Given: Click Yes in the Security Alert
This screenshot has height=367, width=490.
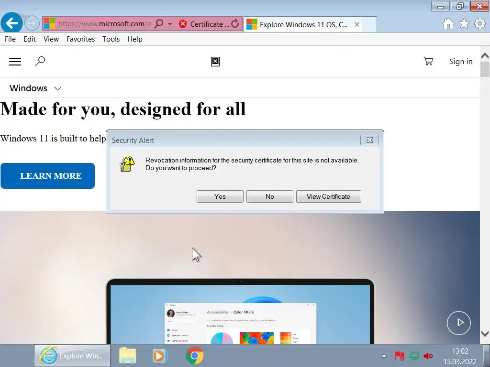Looking at the screenshot, I should pyautogui.click(x=220, y=196).
